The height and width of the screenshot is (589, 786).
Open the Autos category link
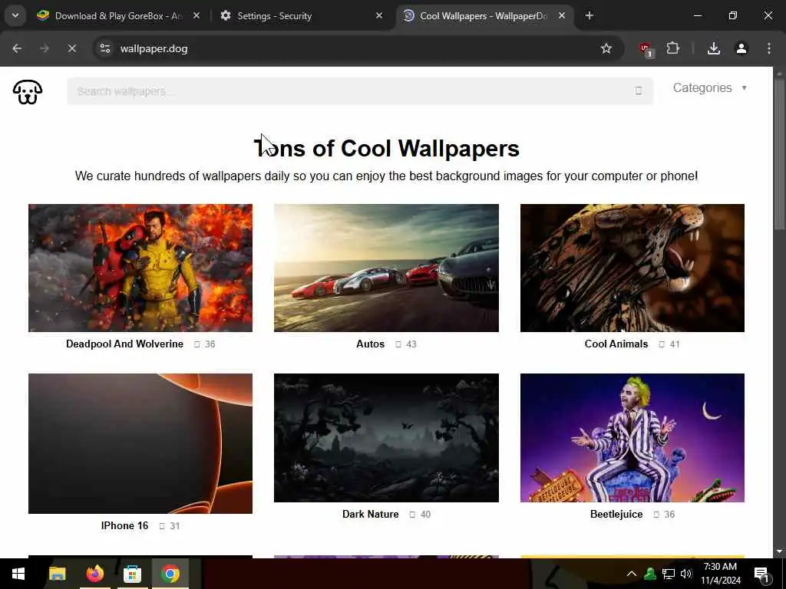click(x=371, y=344)
